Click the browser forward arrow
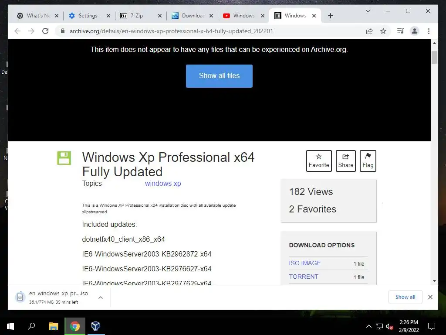Screen dimensions: 446x335 [31, 31]
